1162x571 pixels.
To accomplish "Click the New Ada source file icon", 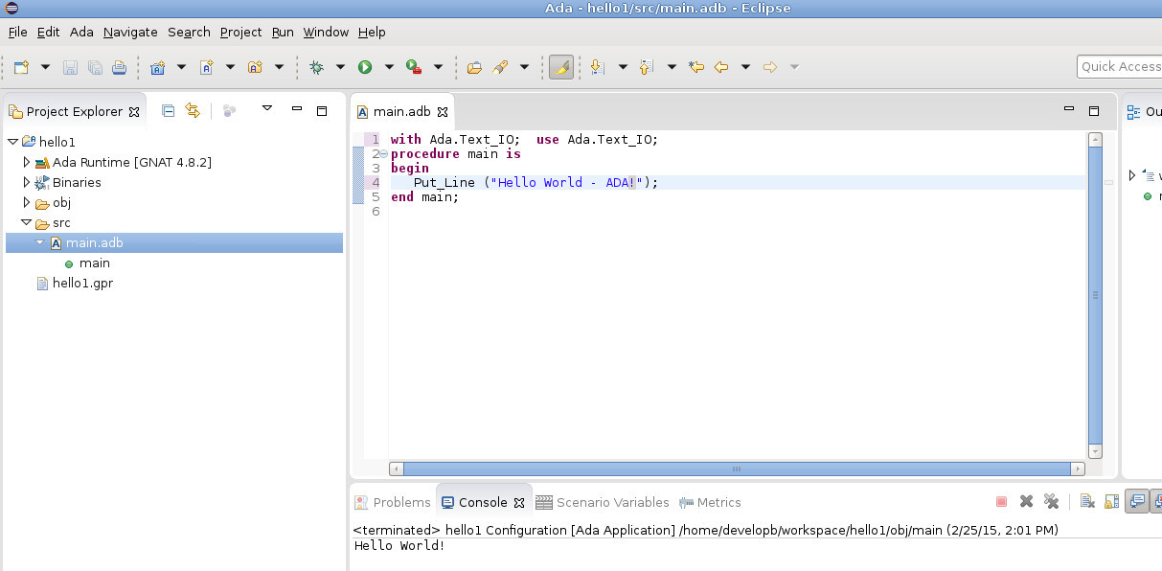I will click(206, 67).
